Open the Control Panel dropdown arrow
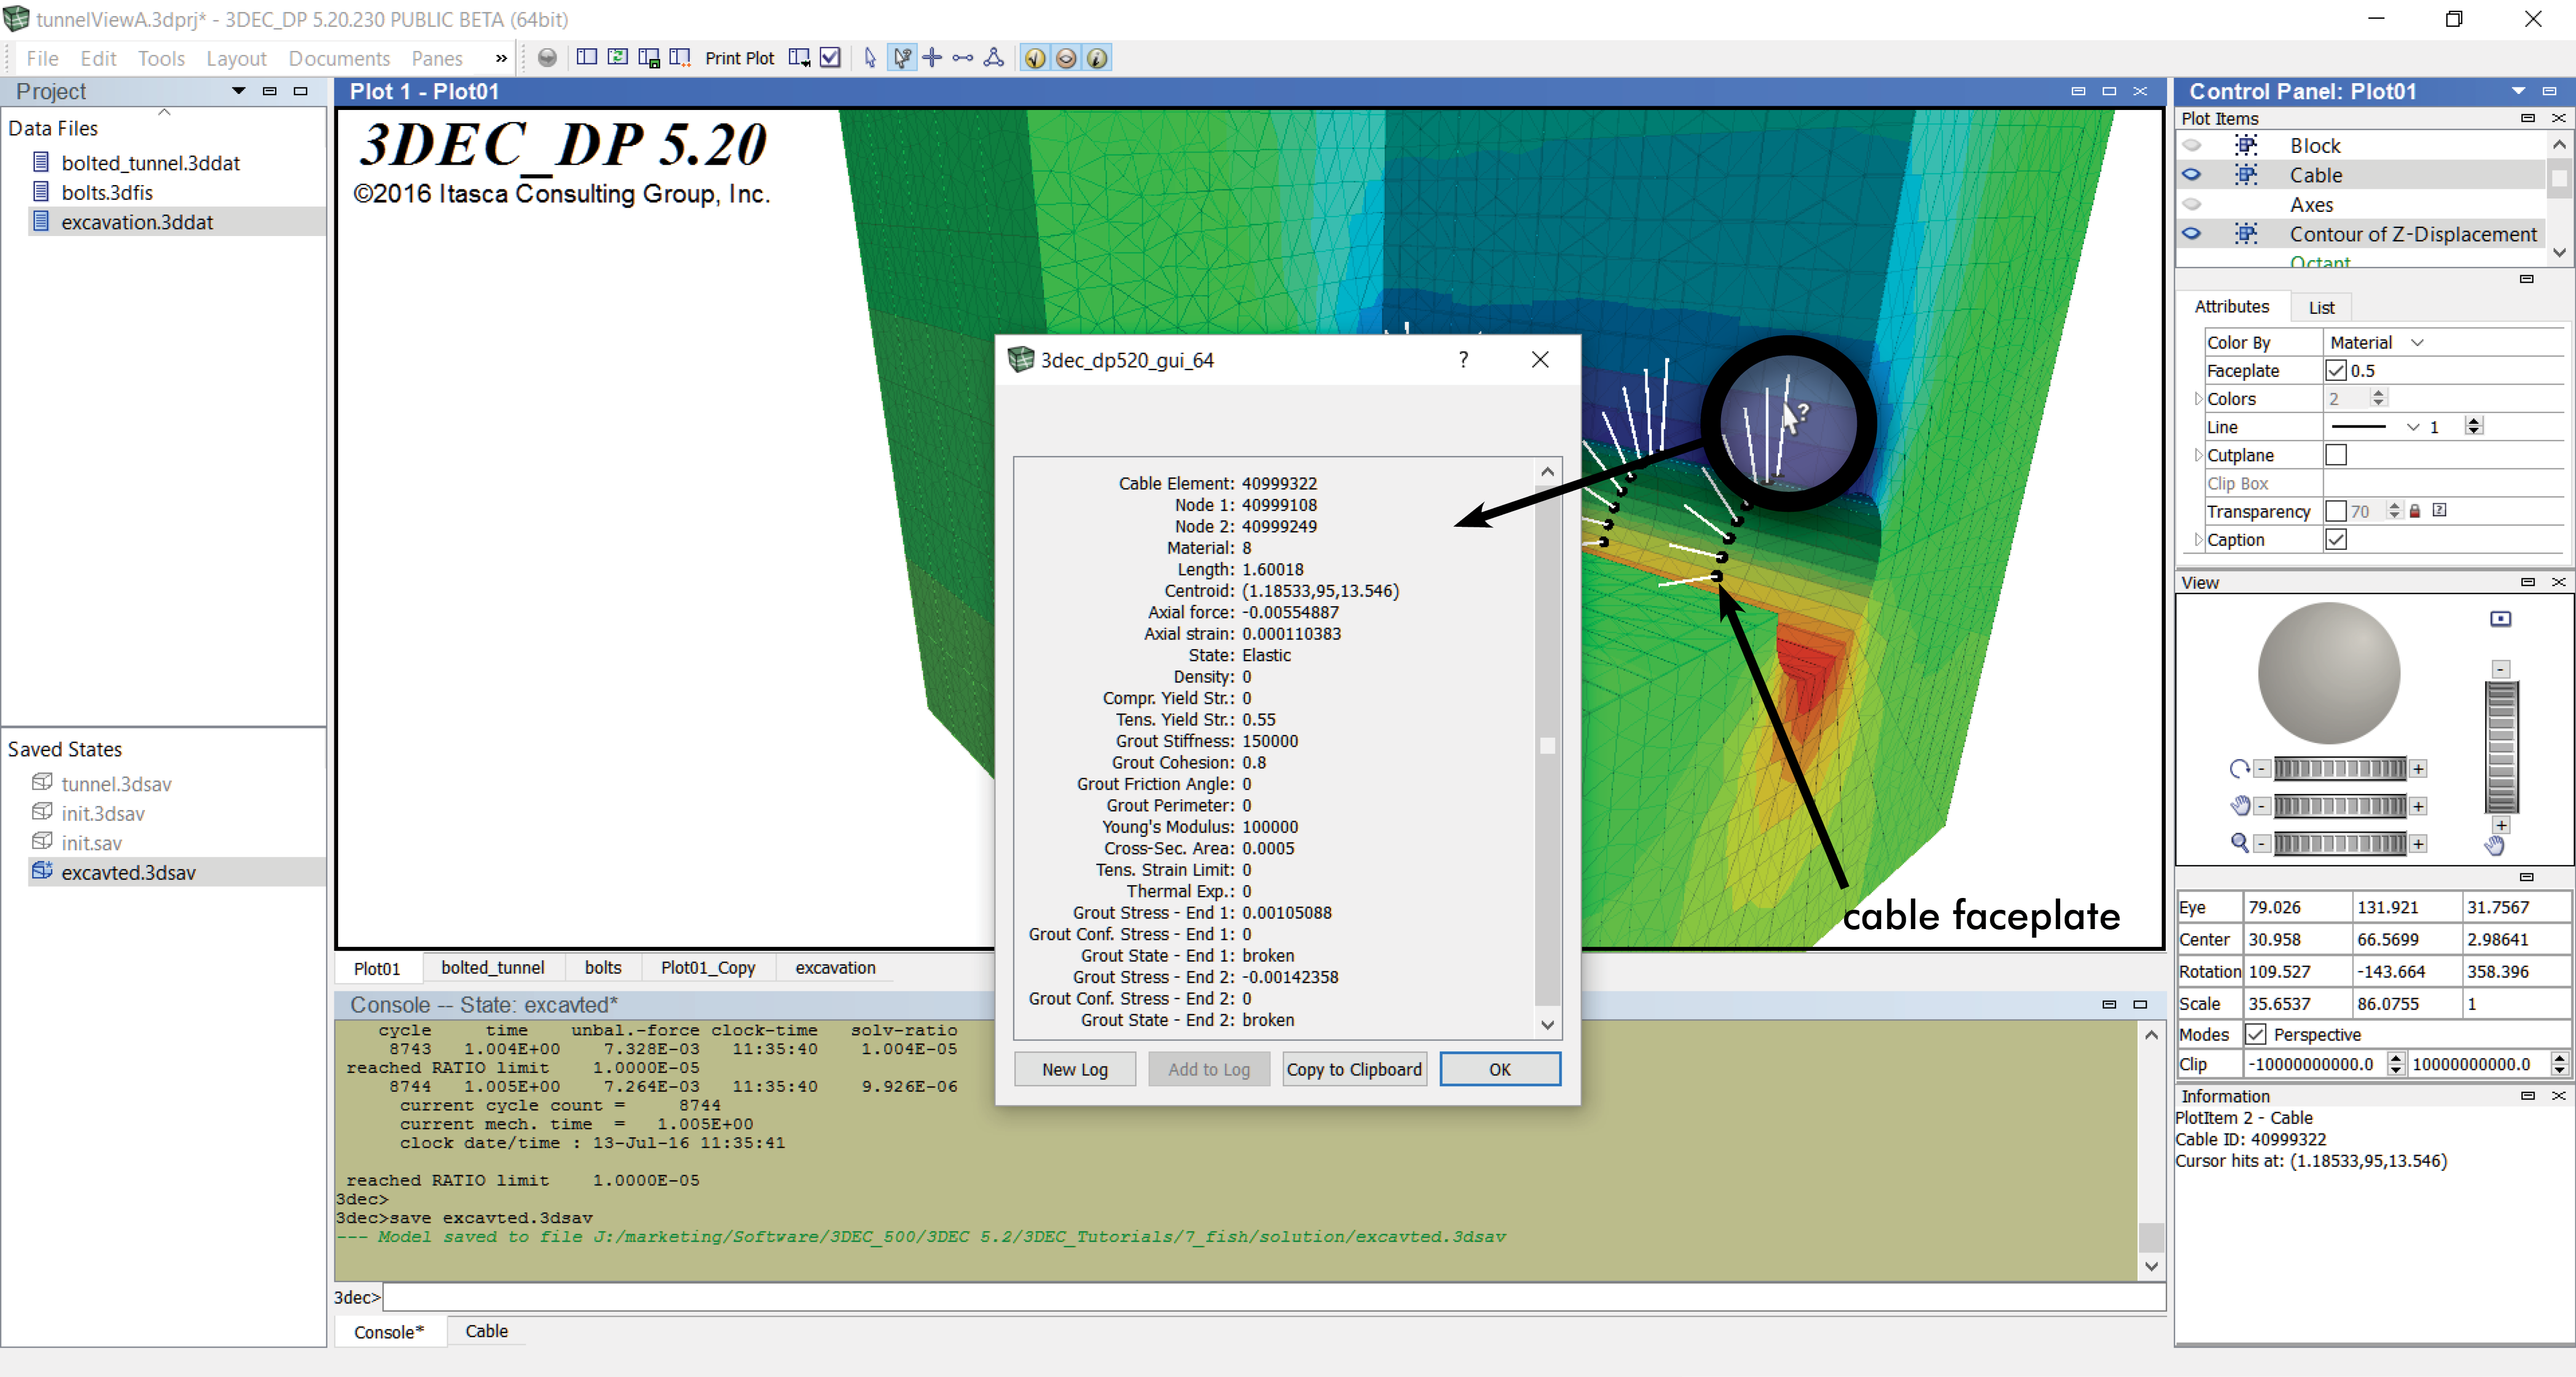The image size is (2576, 1377). pyautogui.click(x=2518, y=91)
